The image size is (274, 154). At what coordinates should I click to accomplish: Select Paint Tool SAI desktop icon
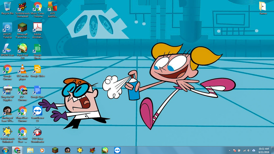coord(22,51)
